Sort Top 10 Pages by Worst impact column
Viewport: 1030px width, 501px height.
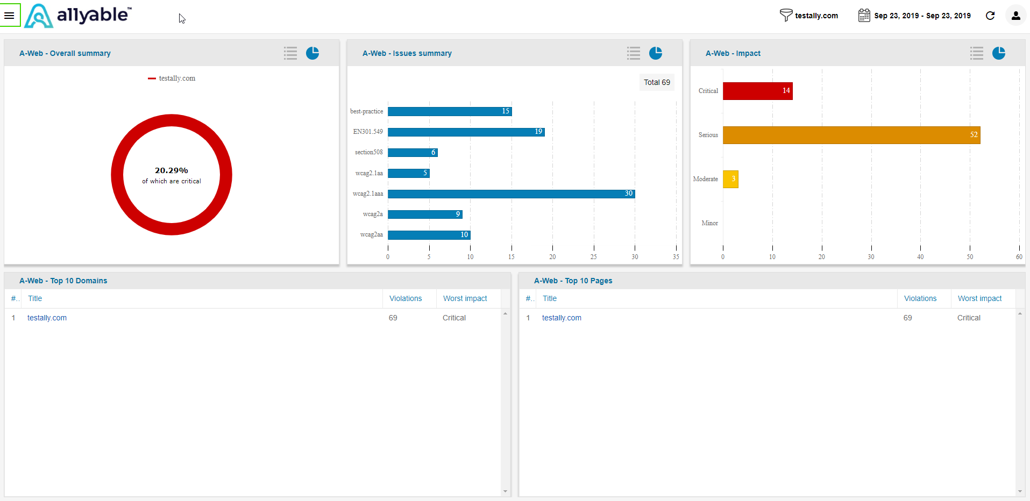coord(979,298)
